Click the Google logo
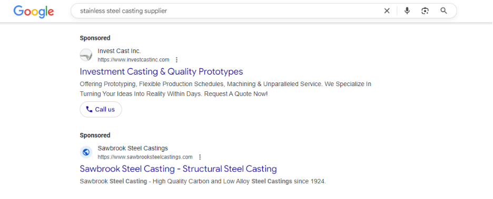The width and height of the screenshot is (493, 199). point(34,11)
